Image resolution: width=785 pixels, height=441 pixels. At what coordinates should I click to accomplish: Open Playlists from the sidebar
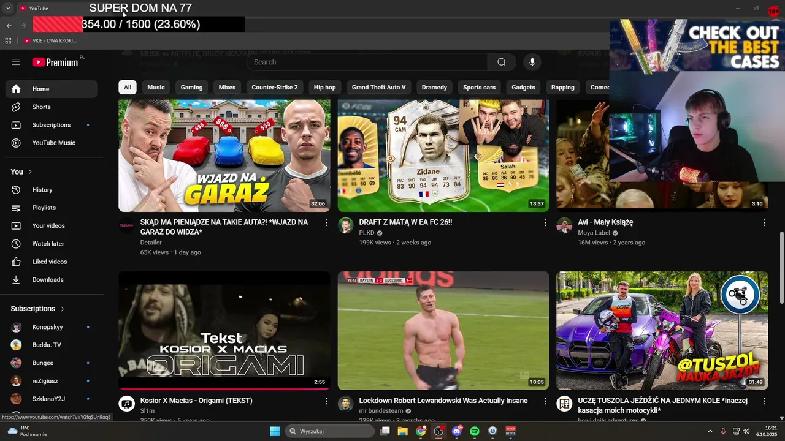pos(52,208)
